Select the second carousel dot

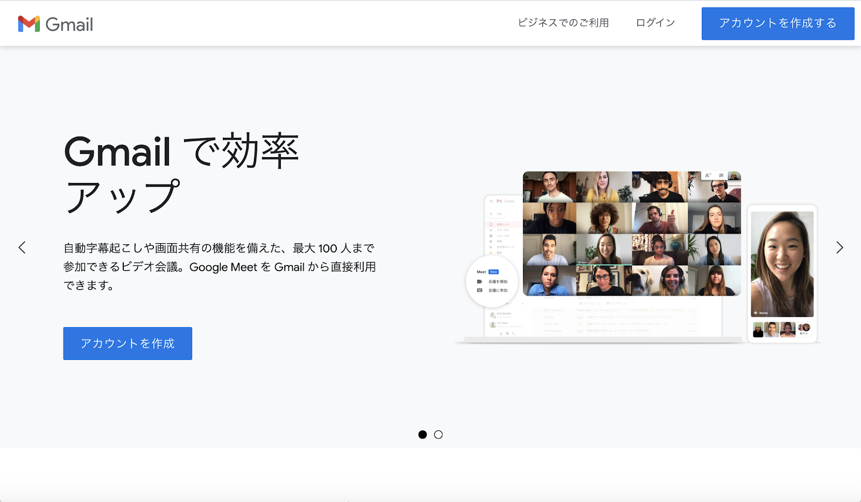[439, 435]
